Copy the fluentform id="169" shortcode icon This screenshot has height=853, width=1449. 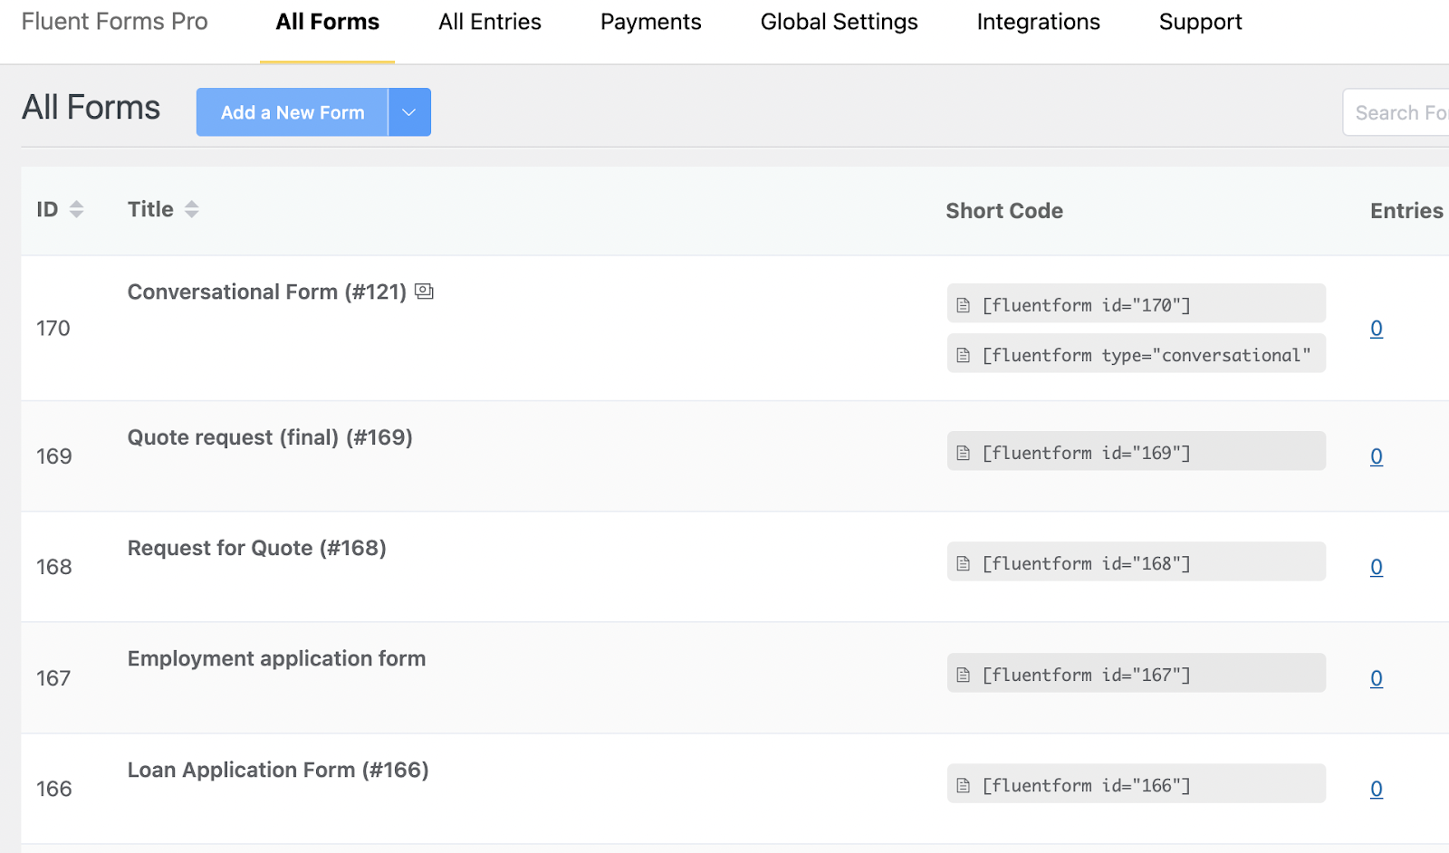click(x=964, y=453)
